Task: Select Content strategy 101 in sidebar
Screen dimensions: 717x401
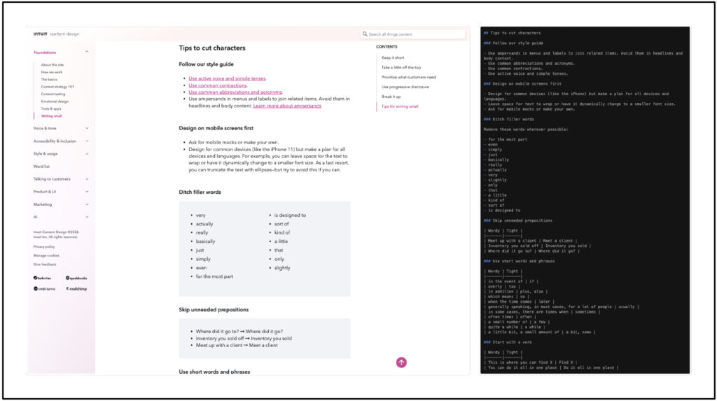Action: [57, 87]
